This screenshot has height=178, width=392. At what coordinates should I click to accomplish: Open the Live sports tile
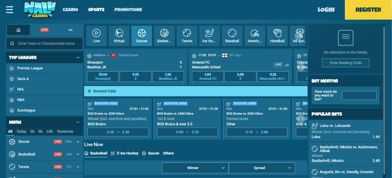pyautogui.click(x=96, y=36)
